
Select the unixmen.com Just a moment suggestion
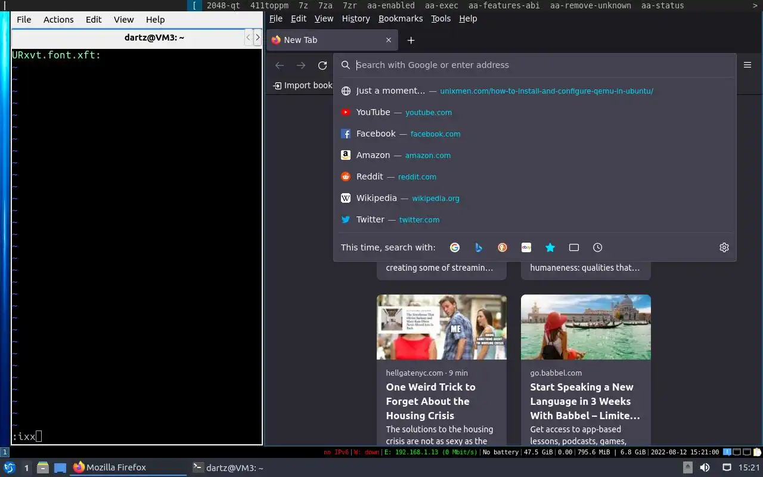pos(535,91)
